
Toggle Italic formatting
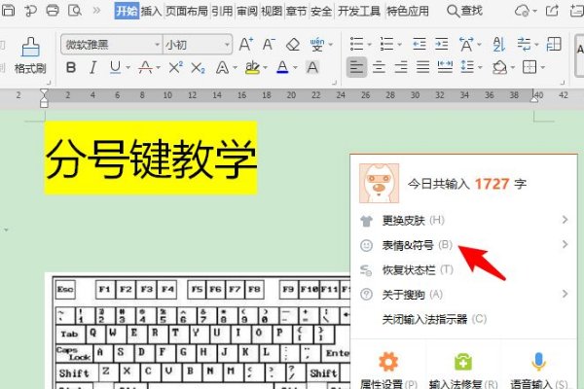(93, 67)
